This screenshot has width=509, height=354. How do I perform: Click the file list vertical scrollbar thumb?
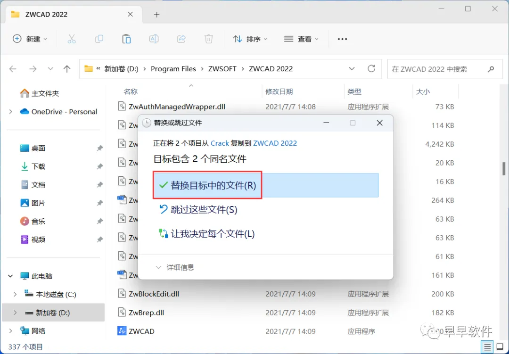[x=503, y=169]
